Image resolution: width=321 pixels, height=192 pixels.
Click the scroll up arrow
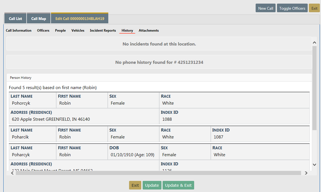[314, 42]
